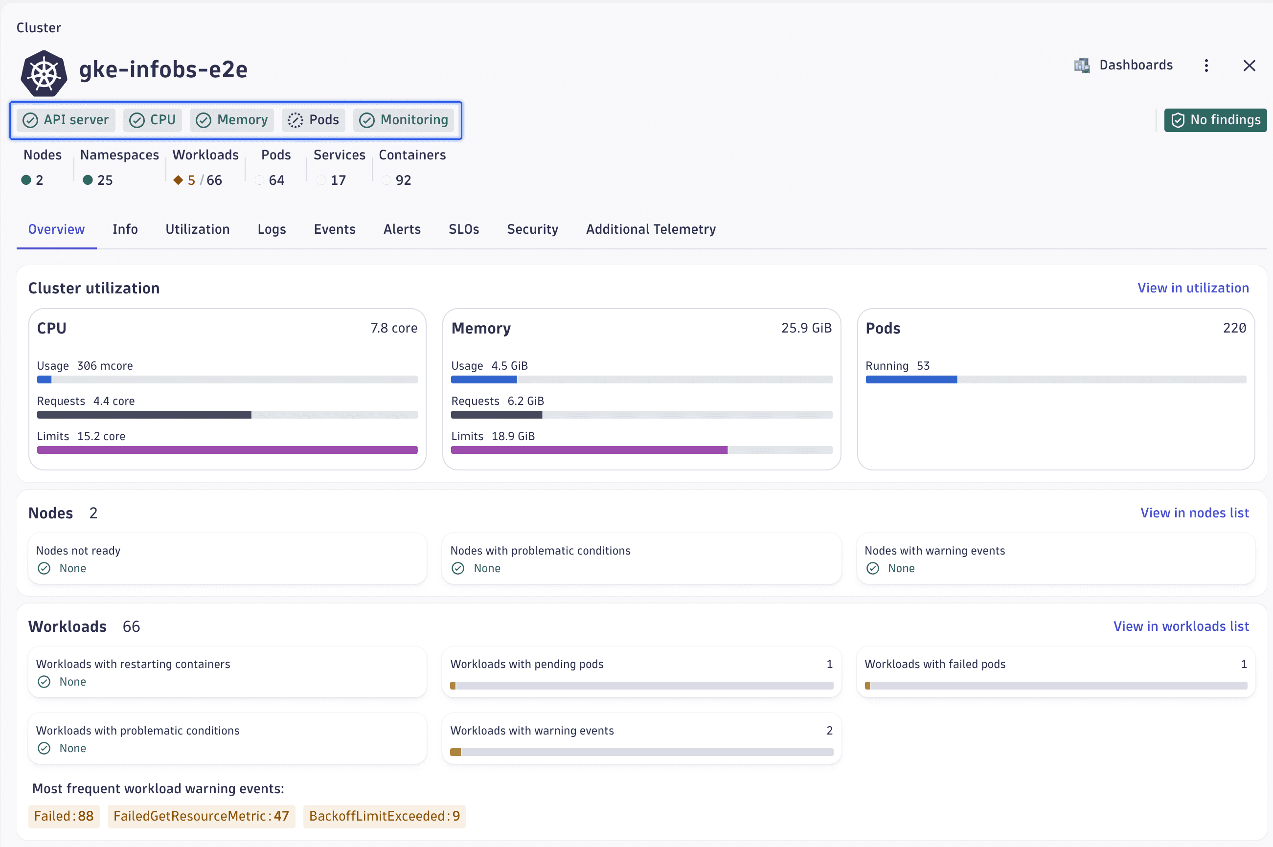The width and height of the screenshot is (1273, 847).
Task: Open the three-dot more options menu
Action: click(1206, 66)
